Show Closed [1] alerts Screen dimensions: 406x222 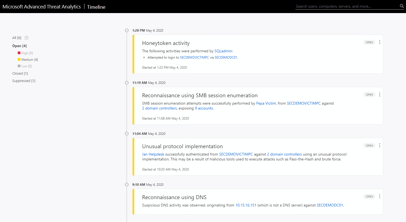pos(20,74)
